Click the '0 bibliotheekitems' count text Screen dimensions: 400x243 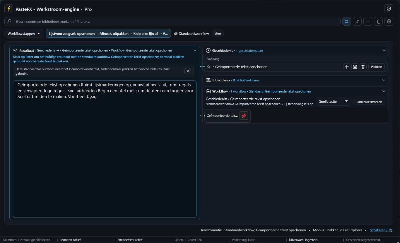pos(246,80)
